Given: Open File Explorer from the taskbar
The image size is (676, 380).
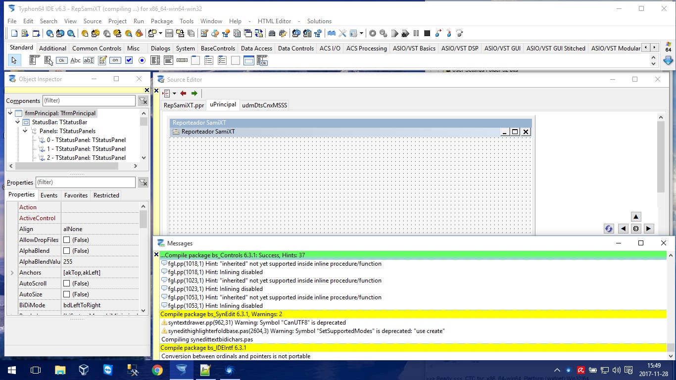Looking at the screenshot, I should click(60, 370).
